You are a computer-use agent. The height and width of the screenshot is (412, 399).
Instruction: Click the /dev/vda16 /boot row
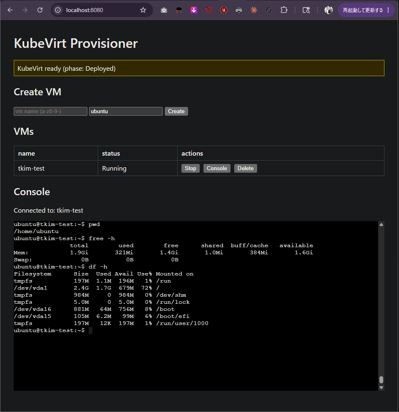[94, 309]
